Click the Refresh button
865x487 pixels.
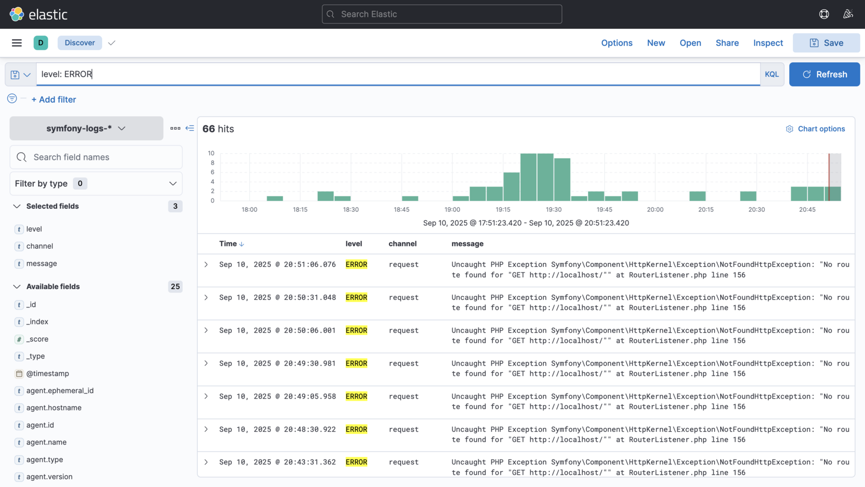[824, 75]
